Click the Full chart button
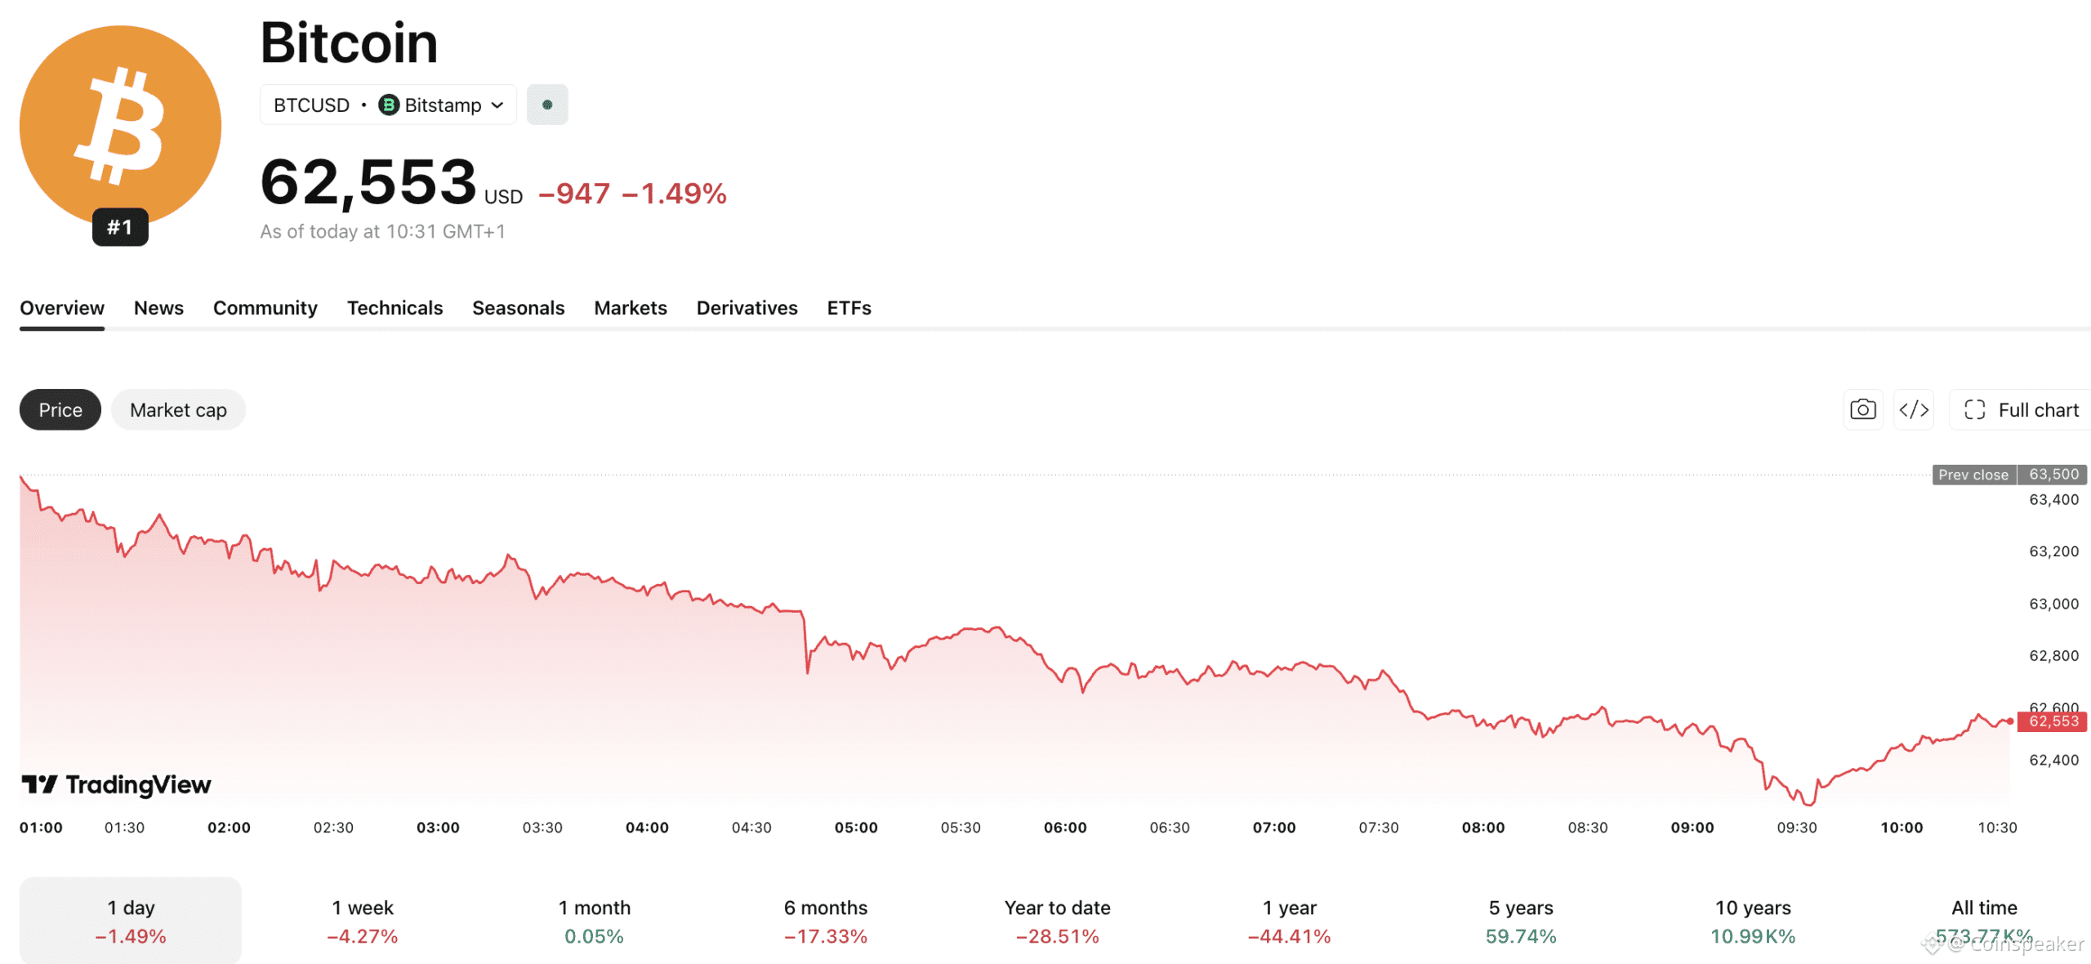This screenshot has width=2091, height=964. 2021,409
